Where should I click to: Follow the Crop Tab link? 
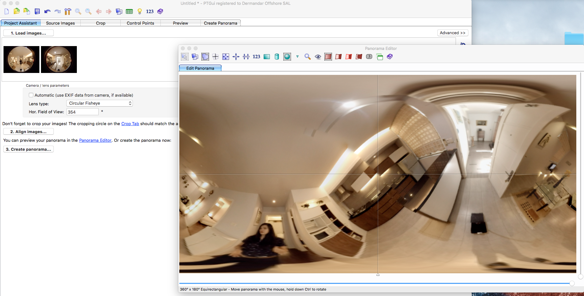[x=130, y=124]
